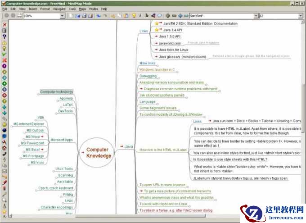Open the Format menu
The height and width of the screenshot is (223, 306).
(x=45, y=9)
